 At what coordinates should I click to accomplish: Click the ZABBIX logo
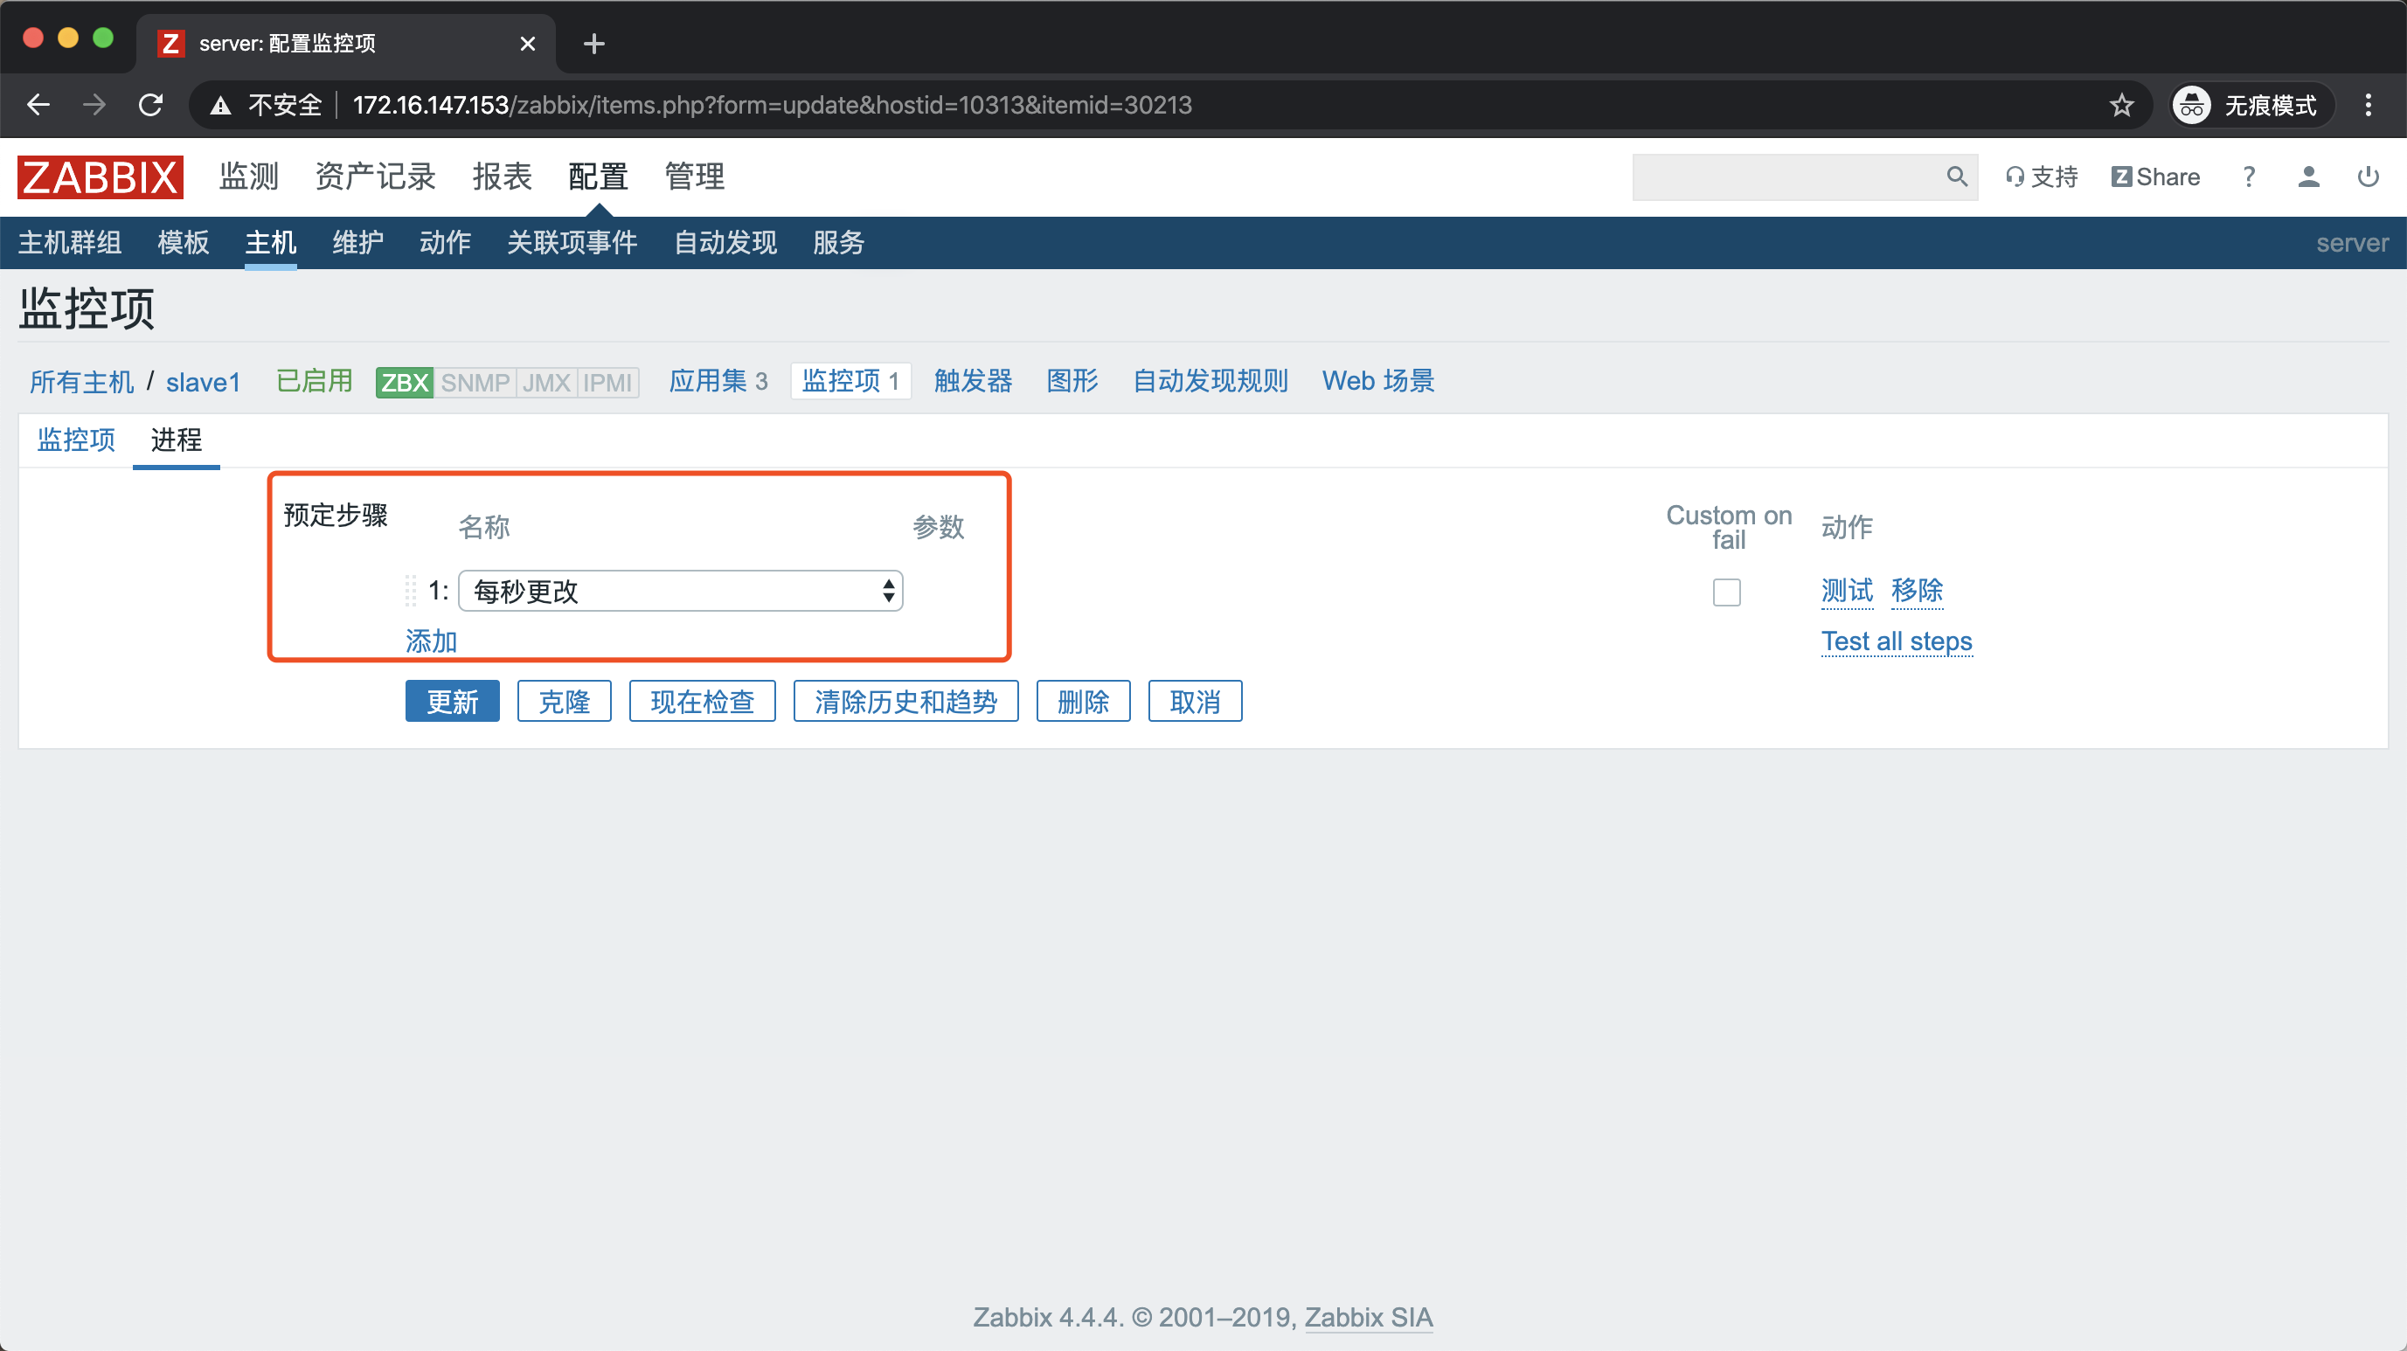click(100, 177)
